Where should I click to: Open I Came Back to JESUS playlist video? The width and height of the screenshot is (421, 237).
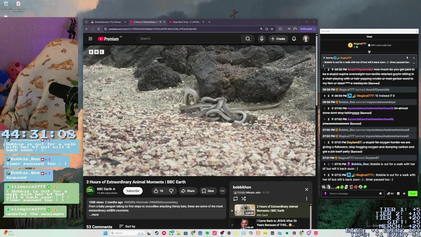click(x=277, y=223)
